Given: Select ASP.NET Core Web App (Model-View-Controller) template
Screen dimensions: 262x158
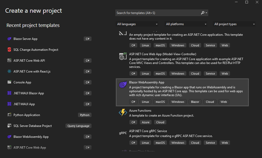Looking at the screenshot, I should 162,54.
